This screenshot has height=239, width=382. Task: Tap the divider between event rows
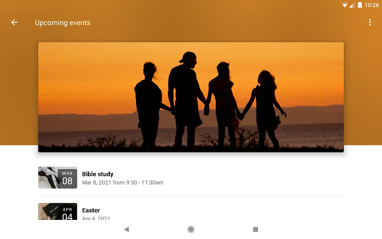coord(191,196)
